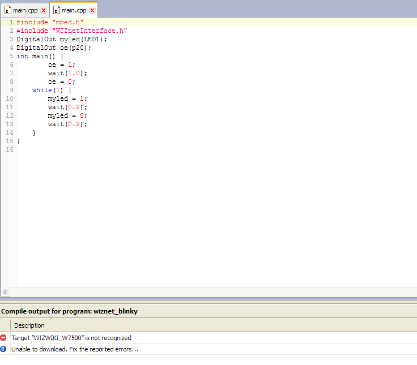Click line number 9 in the gutter
This screenshot has width=417, height=365.
point(11,90)
